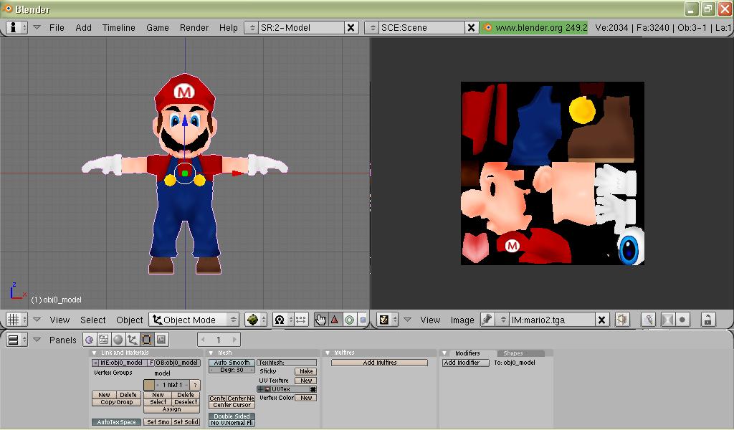Open the Render menu
This screenshot has width=734, height=430.
point(194,27)
